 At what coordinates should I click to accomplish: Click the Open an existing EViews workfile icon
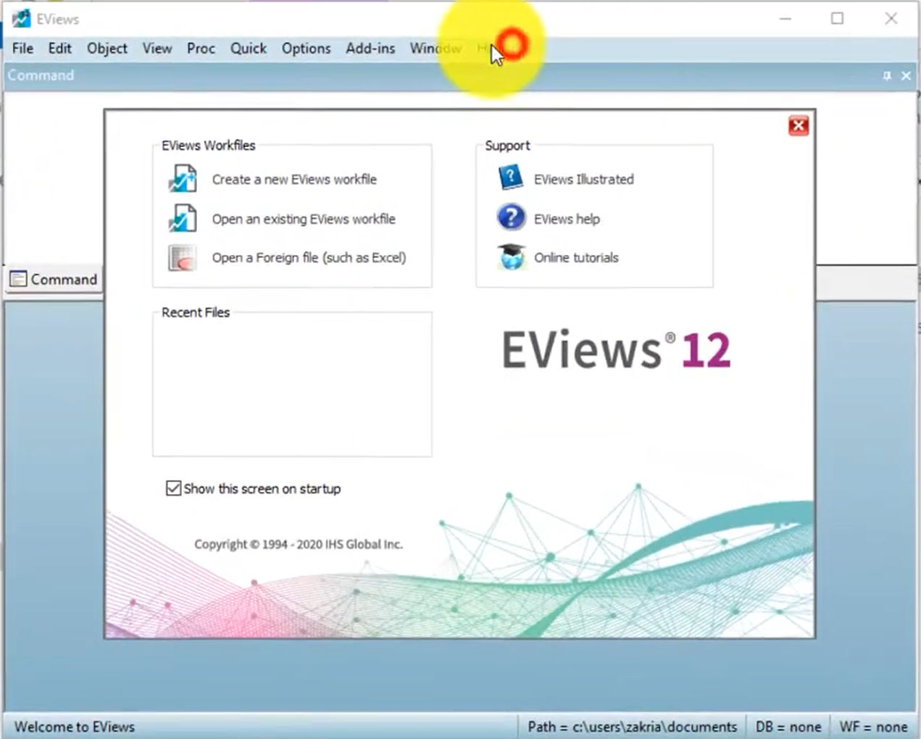[183, 218]
